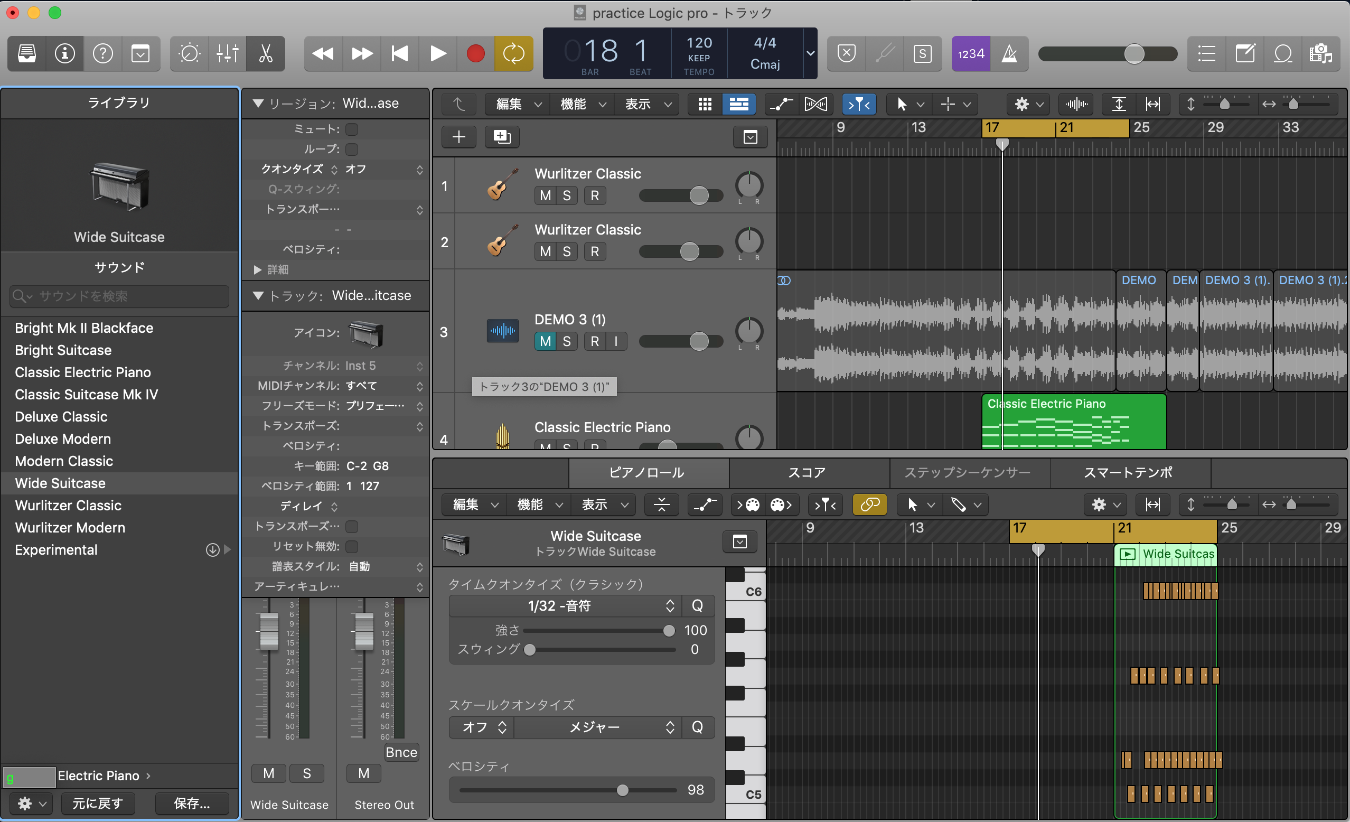Toggle the Flex button in Tracks area

[816, 104]
